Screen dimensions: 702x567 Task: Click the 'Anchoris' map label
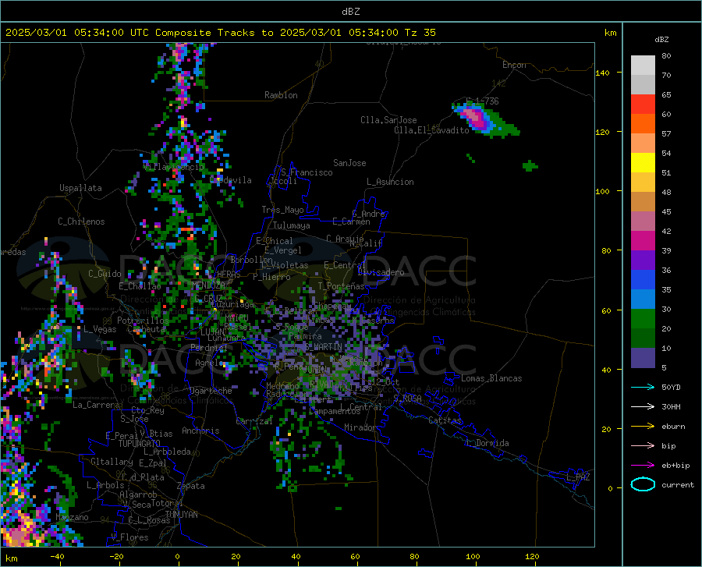click(x=200, y=431)
